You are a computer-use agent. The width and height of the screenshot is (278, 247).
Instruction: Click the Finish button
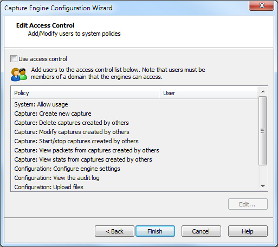click(x=155, y=231)
